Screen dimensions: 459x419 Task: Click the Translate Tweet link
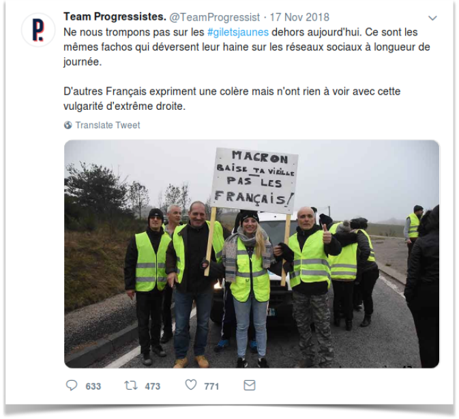(108, 125)
